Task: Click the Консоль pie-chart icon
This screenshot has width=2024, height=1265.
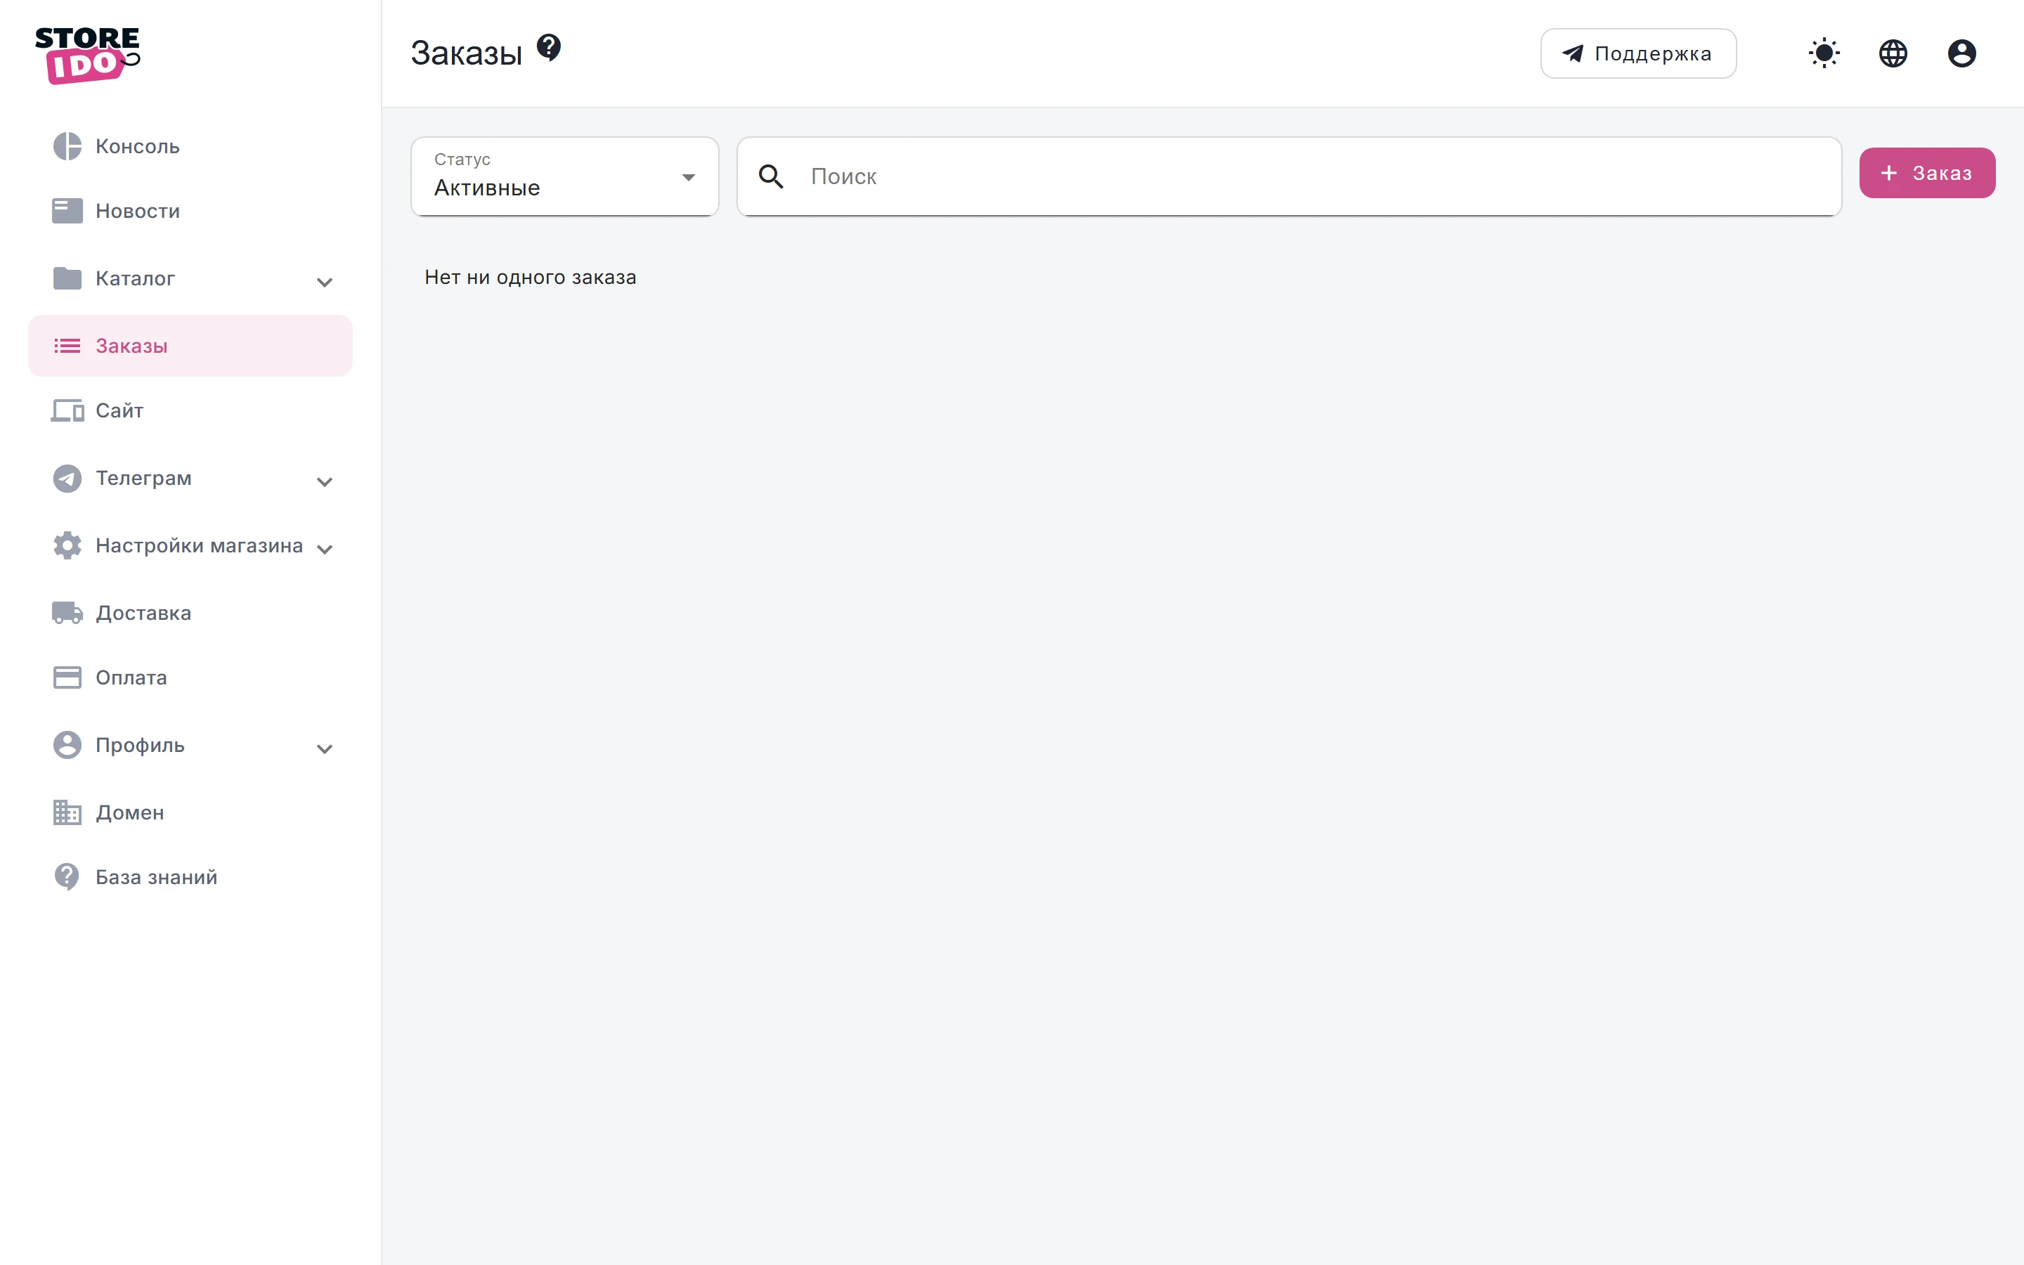Action: (x=67, y=146)
